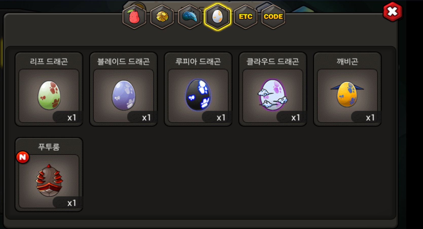Open the ETC tab
The width and height of the screenshot is (423, 229).
click(x=245, y=17)
